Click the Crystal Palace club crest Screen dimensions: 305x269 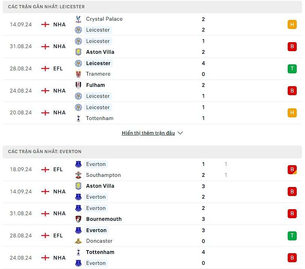pyautogui.click(x=78, y=19)
